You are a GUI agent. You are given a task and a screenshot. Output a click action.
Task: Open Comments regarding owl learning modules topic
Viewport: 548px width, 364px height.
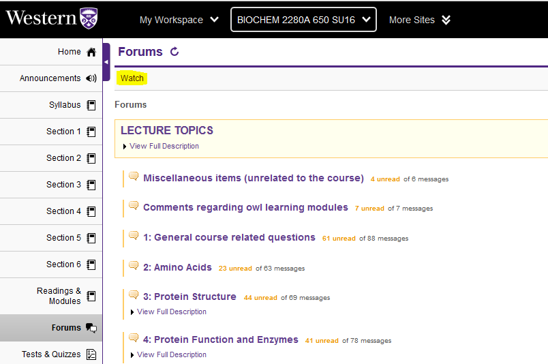(245, 208)
